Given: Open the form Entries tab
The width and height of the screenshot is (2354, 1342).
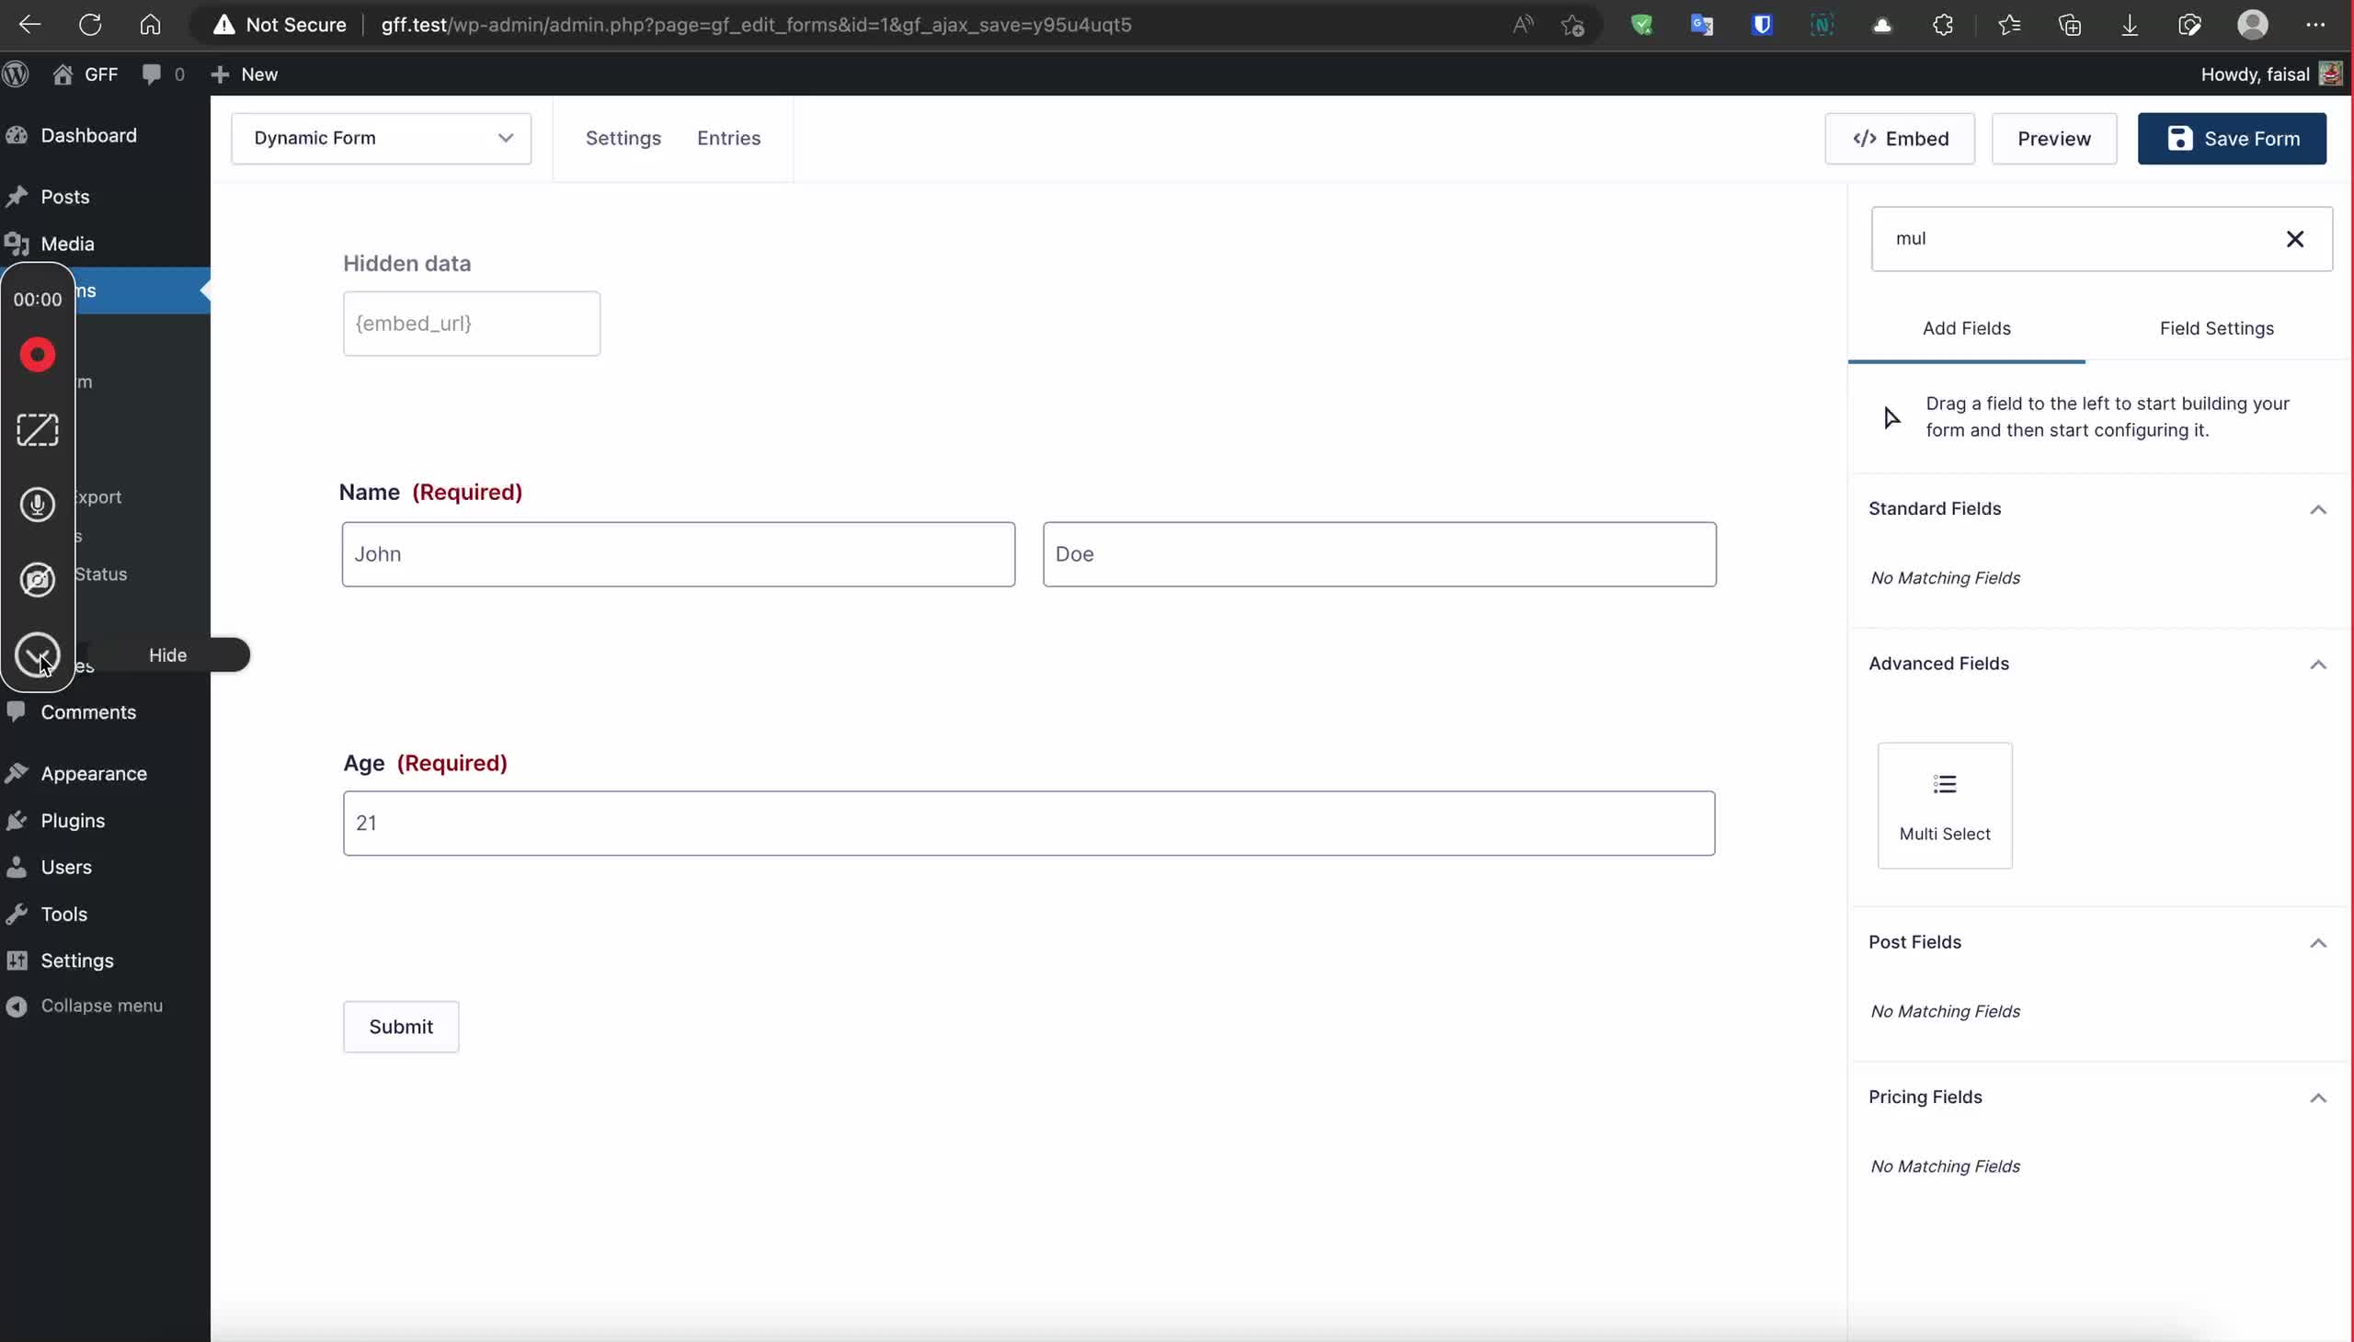Looking at the screenshot, I should point(728,138).
